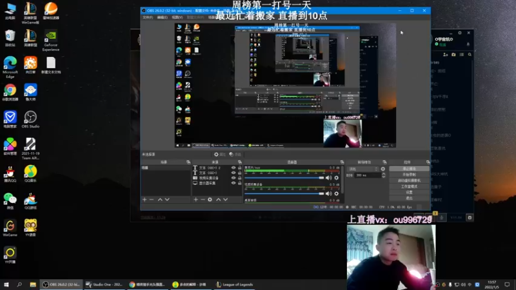The width and height of the screenshot is (516, 290).
Task: Hide the 显示器采集 source with its eye icon
Action: [233, 183]
